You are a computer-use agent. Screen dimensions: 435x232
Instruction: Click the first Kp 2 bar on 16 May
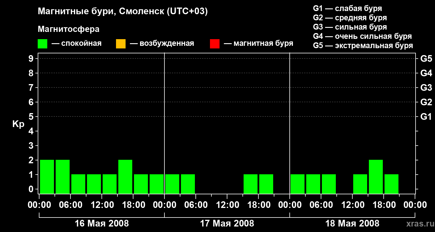47,177
